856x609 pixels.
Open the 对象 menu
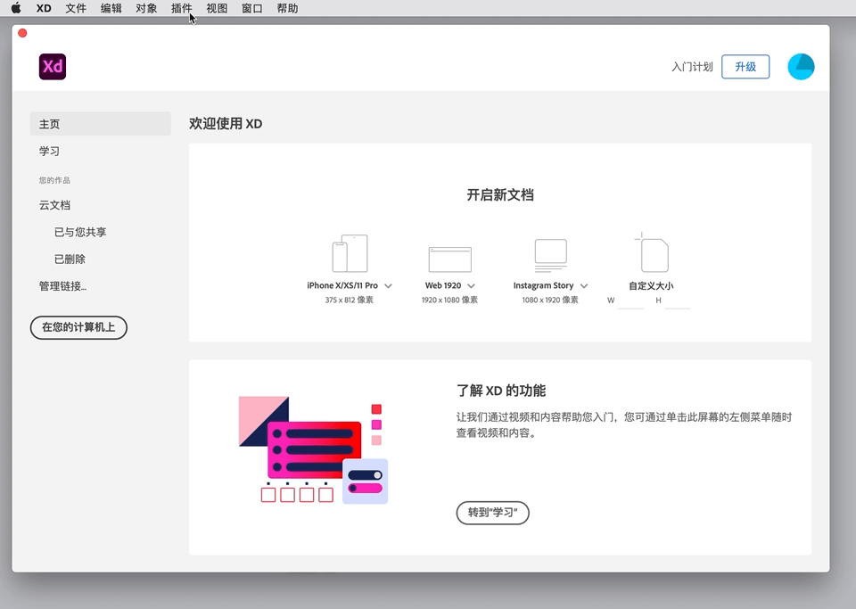click(146, 8)
